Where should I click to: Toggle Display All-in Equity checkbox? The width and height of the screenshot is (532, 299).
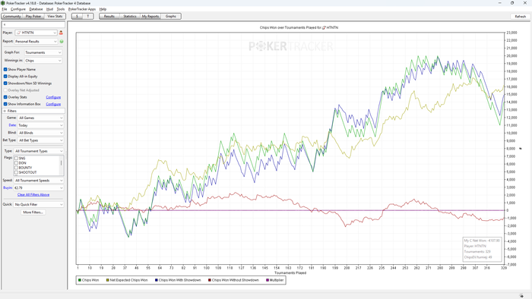pos(5,77)
